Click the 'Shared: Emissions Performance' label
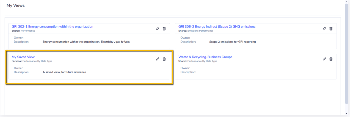The height and width of the screenshot is (117, 350). [196, 31]
